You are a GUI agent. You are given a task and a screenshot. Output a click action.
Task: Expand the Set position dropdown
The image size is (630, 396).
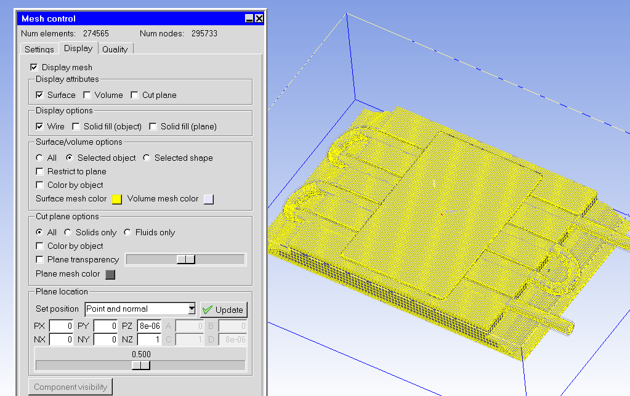click(x=192, y=309)
